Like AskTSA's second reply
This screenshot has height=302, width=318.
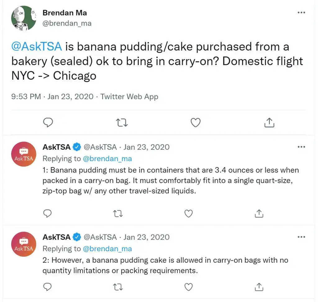(188, 287)
